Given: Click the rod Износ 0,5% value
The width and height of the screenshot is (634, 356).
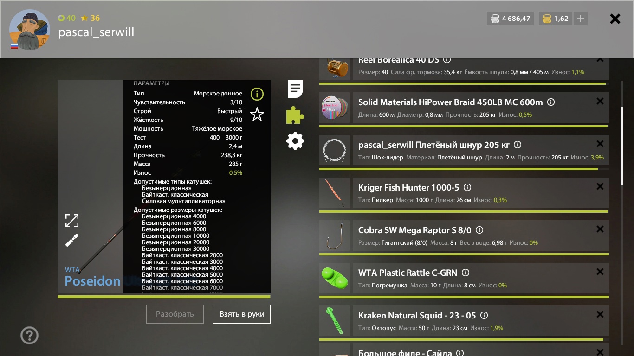Looking at the screenshot, I should click(x=236, y=173).
